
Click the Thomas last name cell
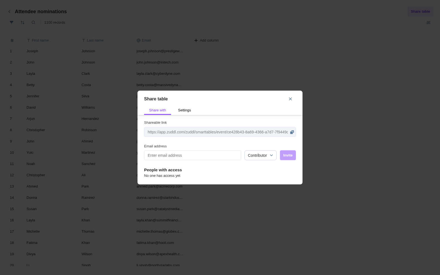[106, 232]
